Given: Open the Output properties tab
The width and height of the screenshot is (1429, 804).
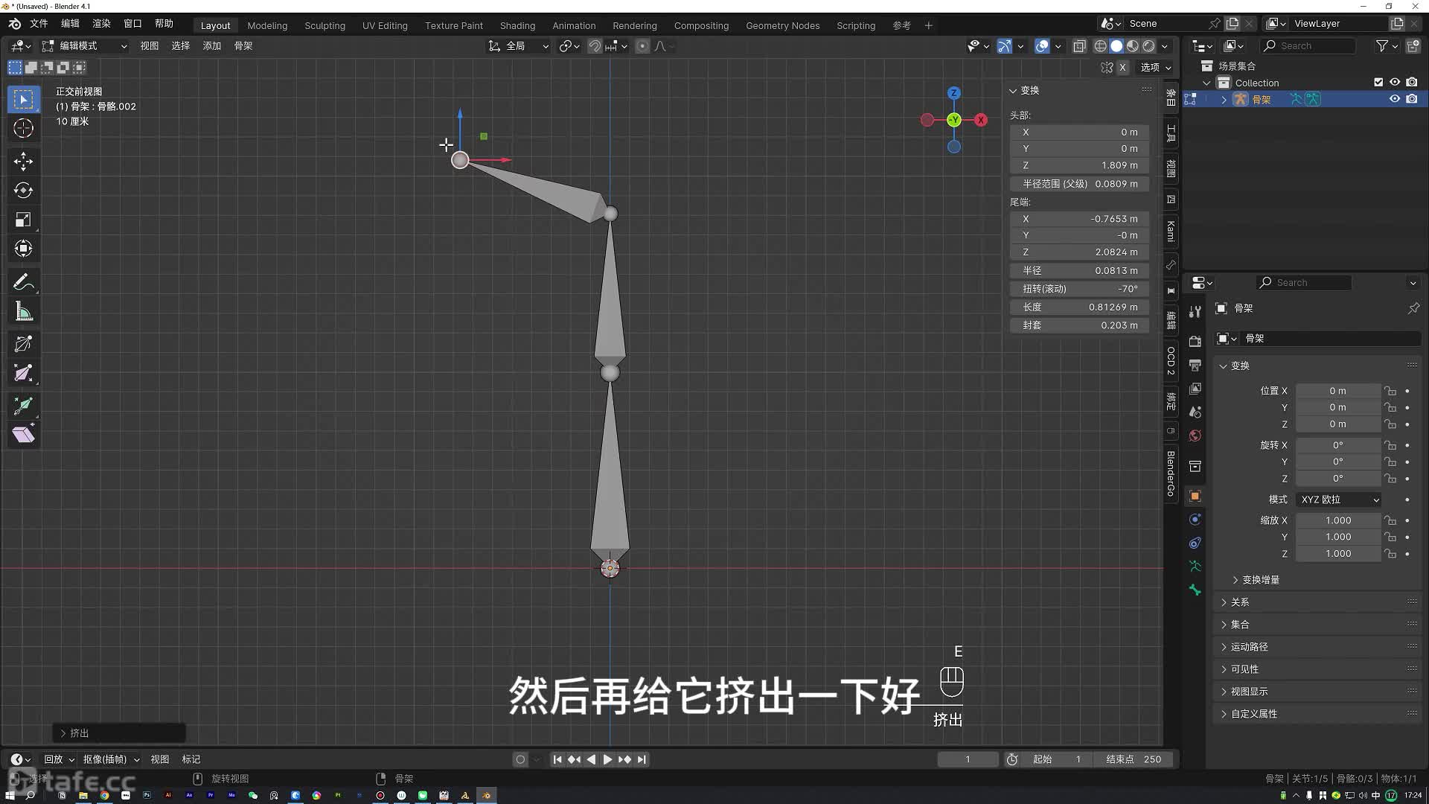Looking at the screenshot, I should [x=1195, y=365].
